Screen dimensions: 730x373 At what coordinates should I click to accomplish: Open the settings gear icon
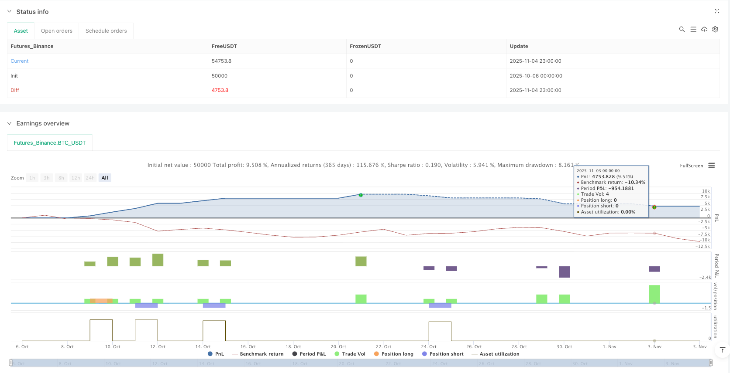pyautogui.click(x=715, y=30)
